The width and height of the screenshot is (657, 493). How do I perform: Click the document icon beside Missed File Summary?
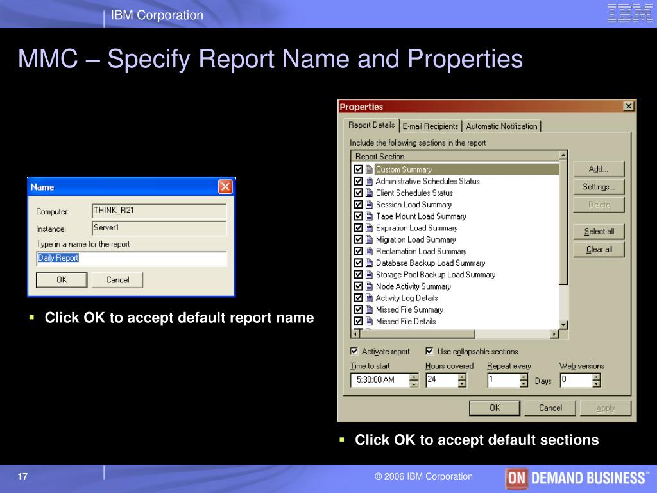[369, 310]
